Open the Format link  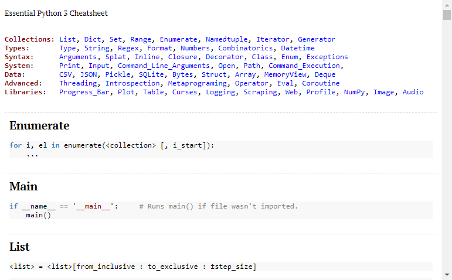(x=159, y=48)
